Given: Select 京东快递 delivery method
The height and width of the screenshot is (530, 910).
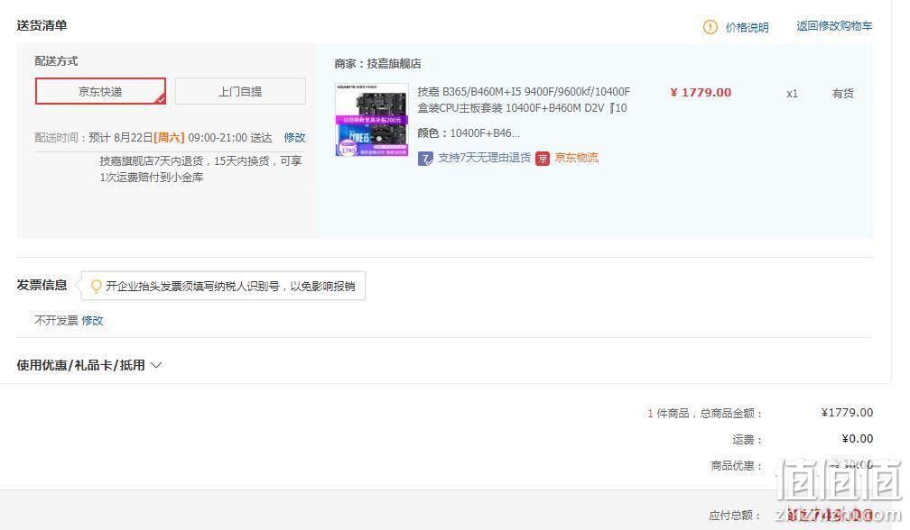Looking at the screenshot, I should coord(100,92).
